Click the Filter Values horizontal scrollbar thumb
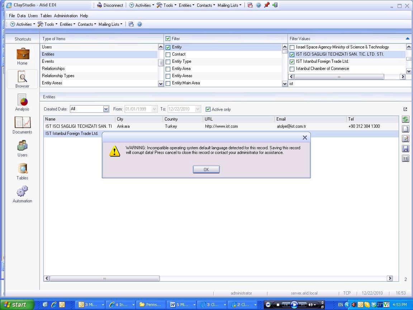This screenshot has height=310, width=413. coord(339,77)
